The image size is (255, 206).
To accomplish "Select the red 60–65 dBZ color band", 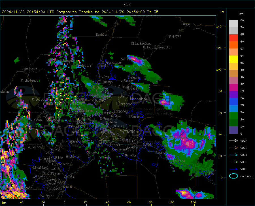I will click(x=233, y=38).
